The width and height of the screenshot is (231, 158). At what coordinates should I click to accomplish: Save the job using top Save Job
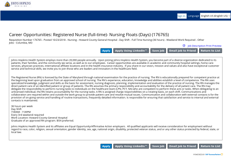point(158,51)
